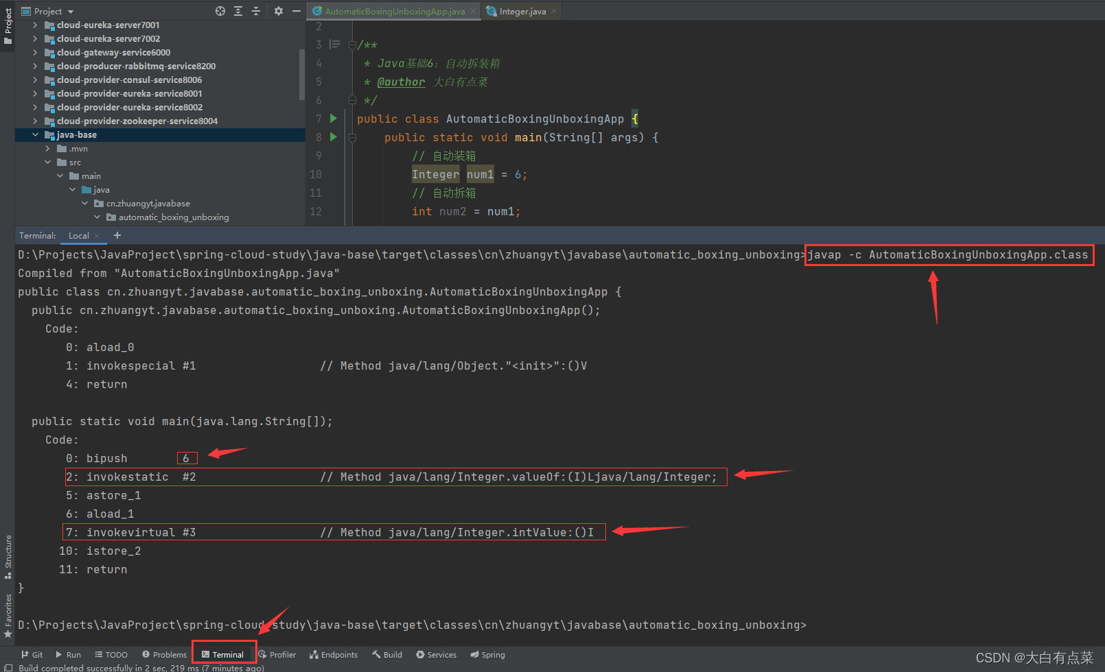Open the Run tool window

68,655
